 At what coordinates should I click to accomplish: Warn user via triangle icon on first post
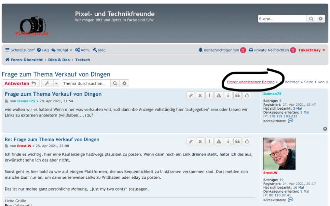coord(218,95)
